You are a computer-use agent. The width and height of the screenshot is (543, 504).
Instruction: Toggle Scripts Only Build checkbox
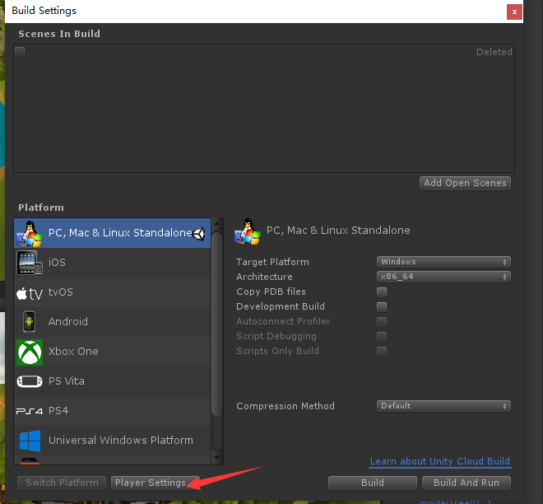pyautogui.click(x=382, y=352)
